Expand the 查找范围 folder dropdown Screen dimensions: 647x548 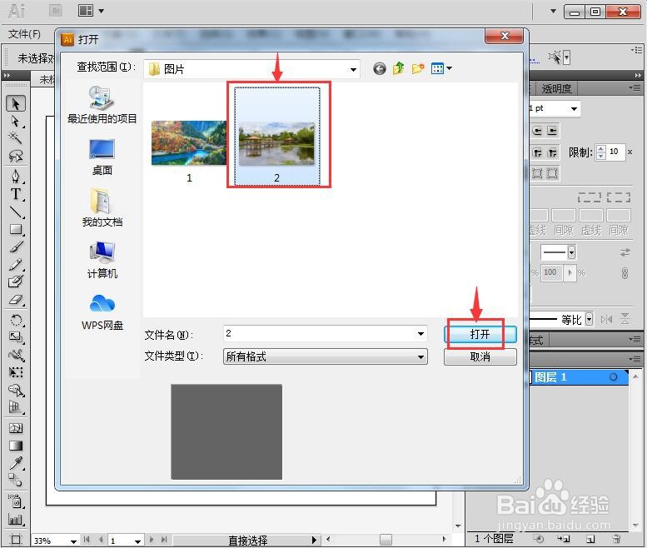(353, 69)
